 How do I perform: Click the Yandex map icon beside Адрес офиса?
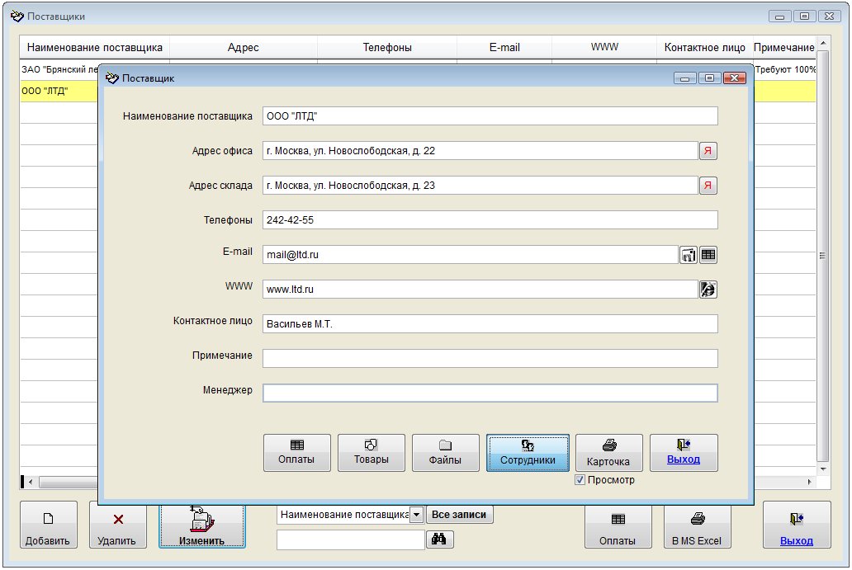click(x=708, y=151)
